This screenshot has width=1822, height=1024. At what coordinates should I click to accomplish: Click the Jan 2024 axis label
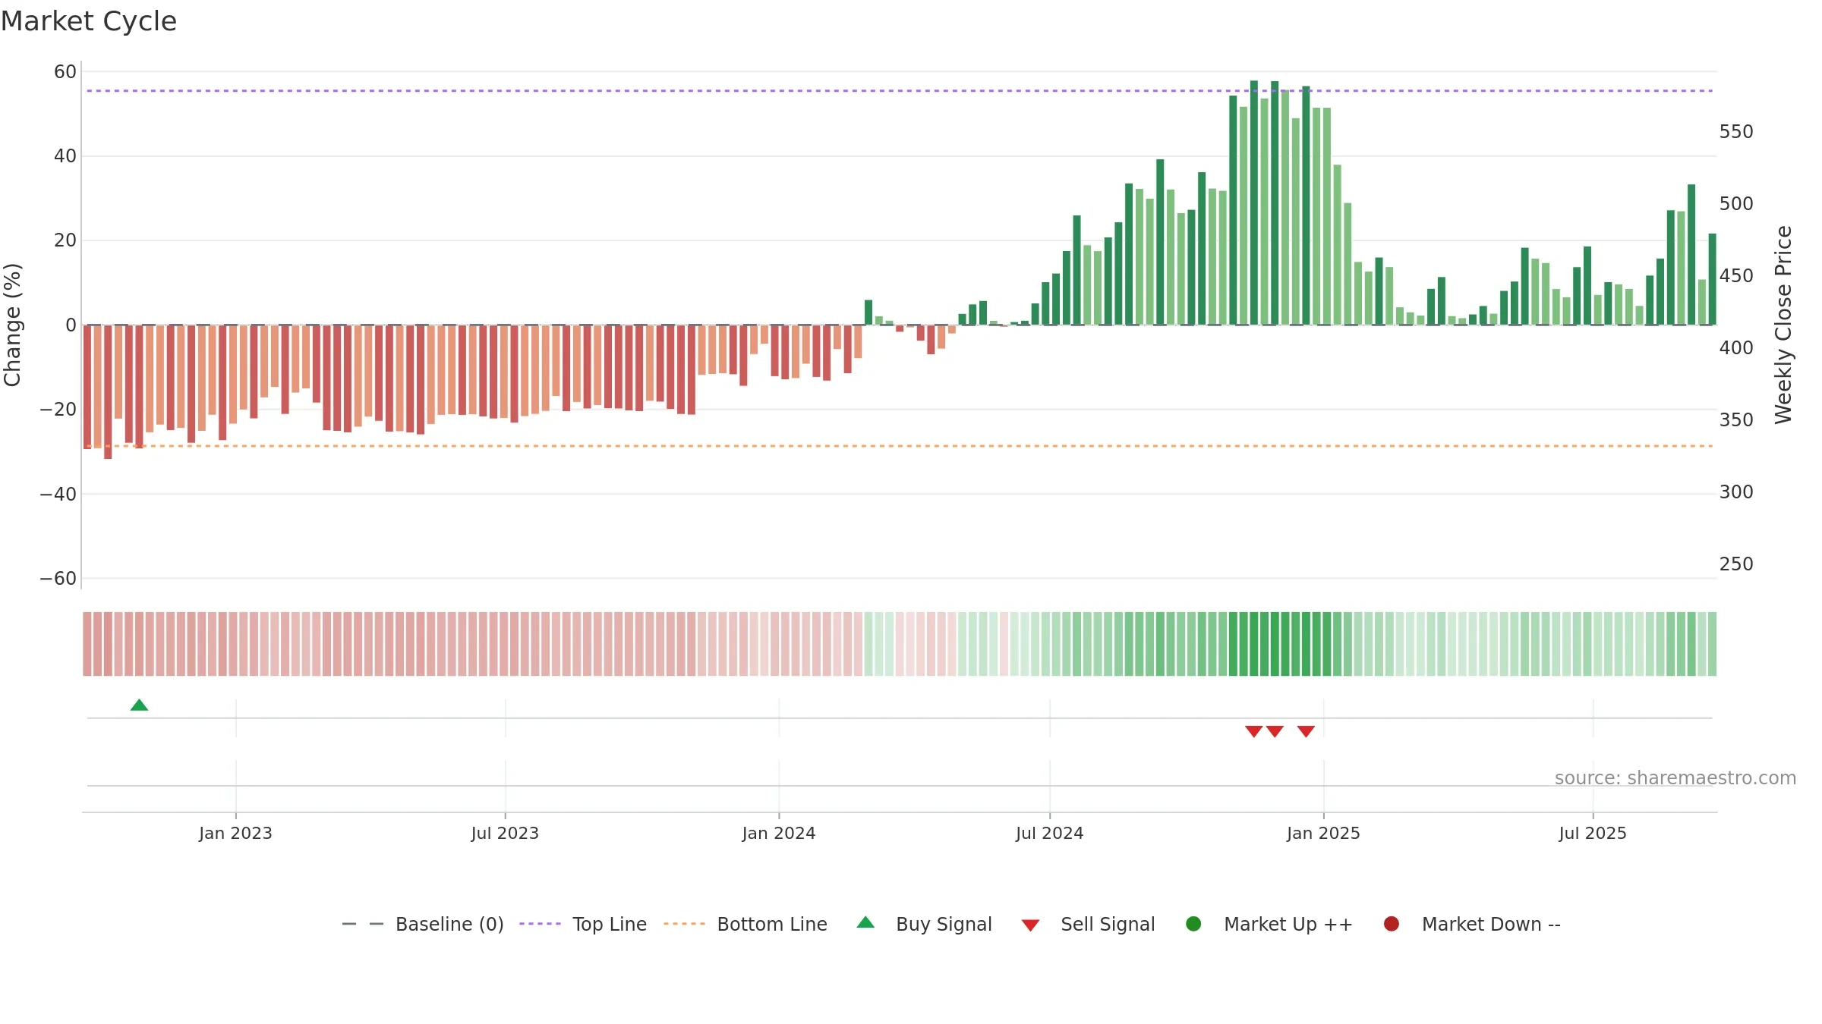(779, 833)
